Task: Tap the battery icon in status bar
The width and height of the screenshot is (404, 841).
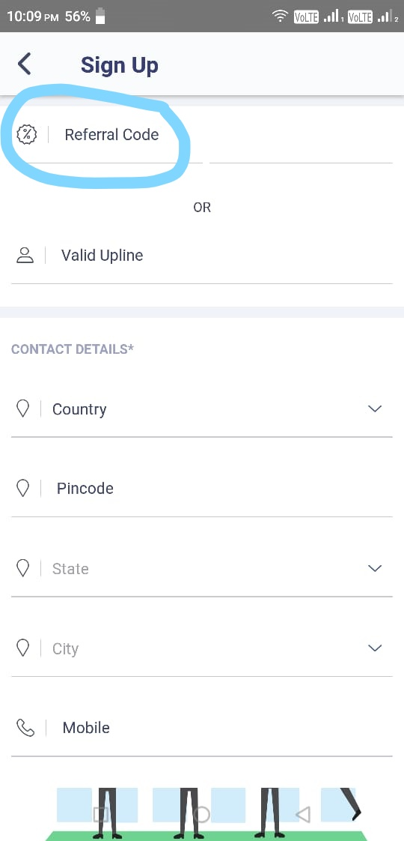Action: coord(100,16)
